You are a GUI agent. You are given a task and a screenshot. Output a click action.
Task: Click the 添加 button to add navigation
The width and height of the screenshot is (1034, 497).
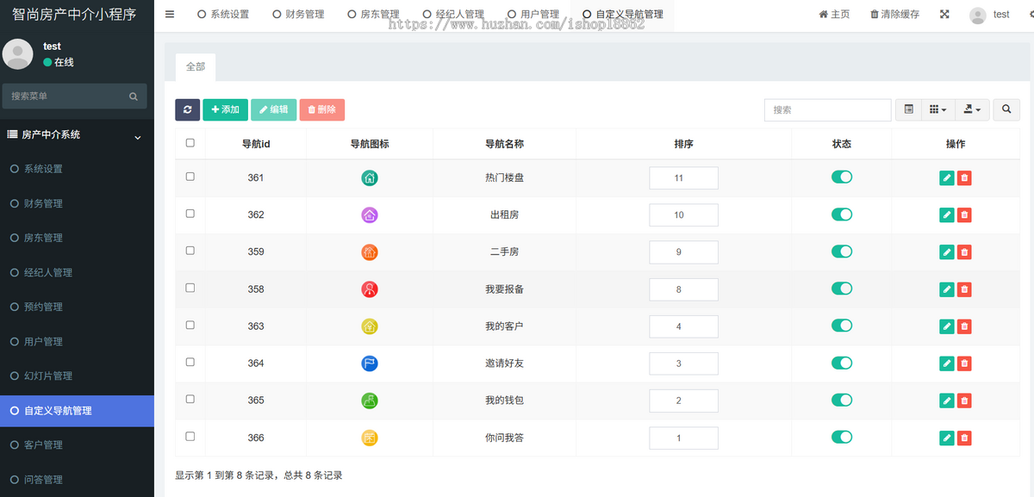pos(225,109)
